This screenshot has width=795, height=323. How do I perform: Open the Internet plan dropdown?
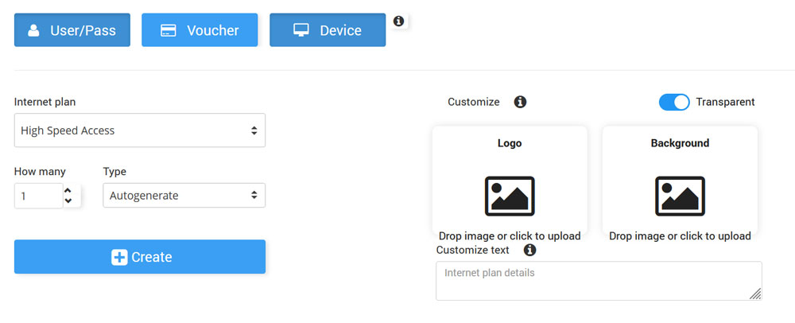(140, 130)
